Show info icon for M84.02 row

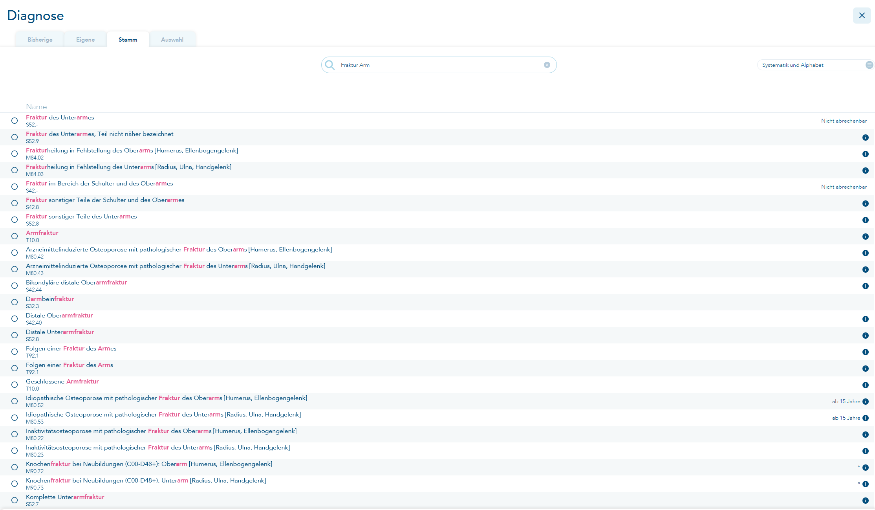tap(865, 154)
